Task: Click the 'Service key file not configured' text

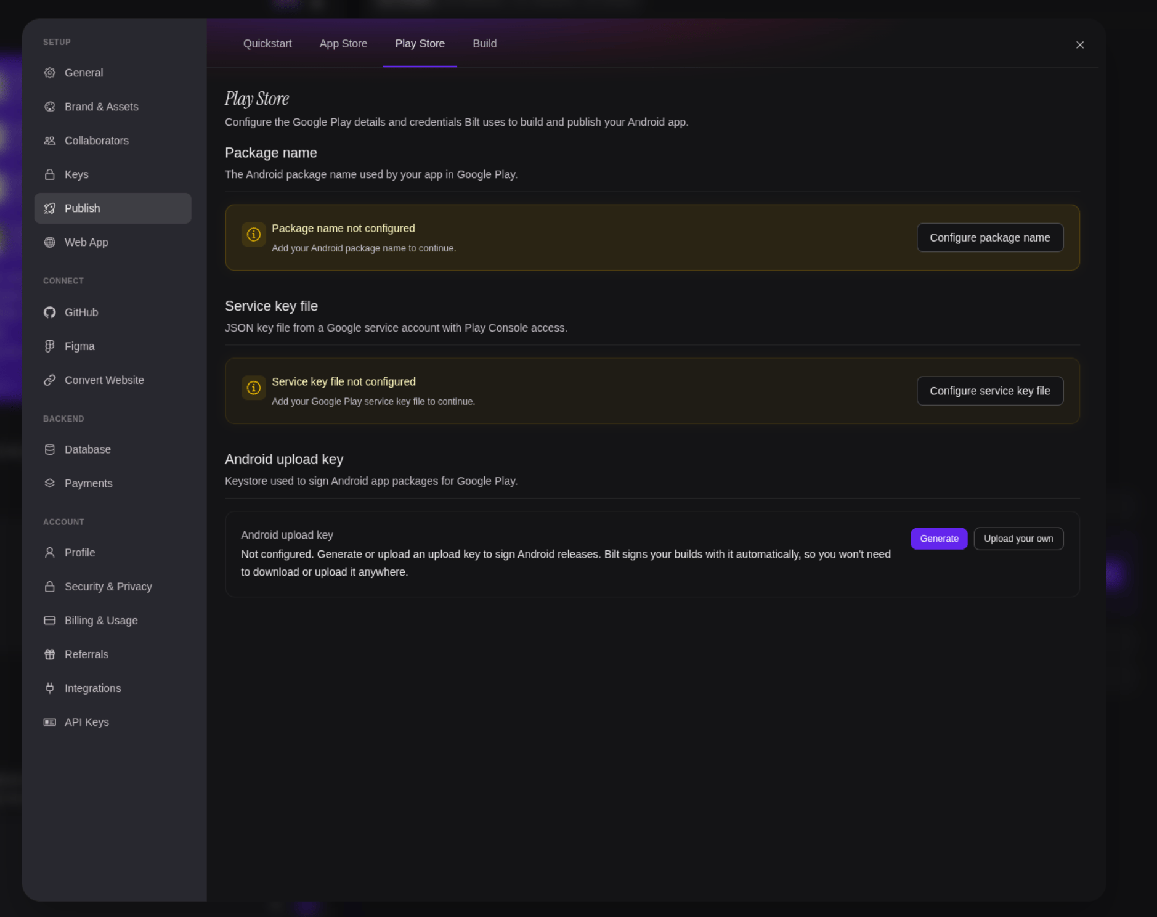Action: click(344, 382)
